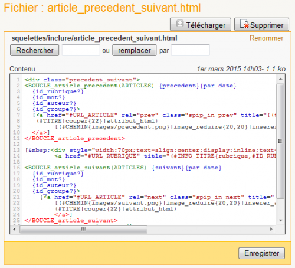295x268 pixels.
Task: Click the vertical scrollbar down arrow
Action: point(281,220)
